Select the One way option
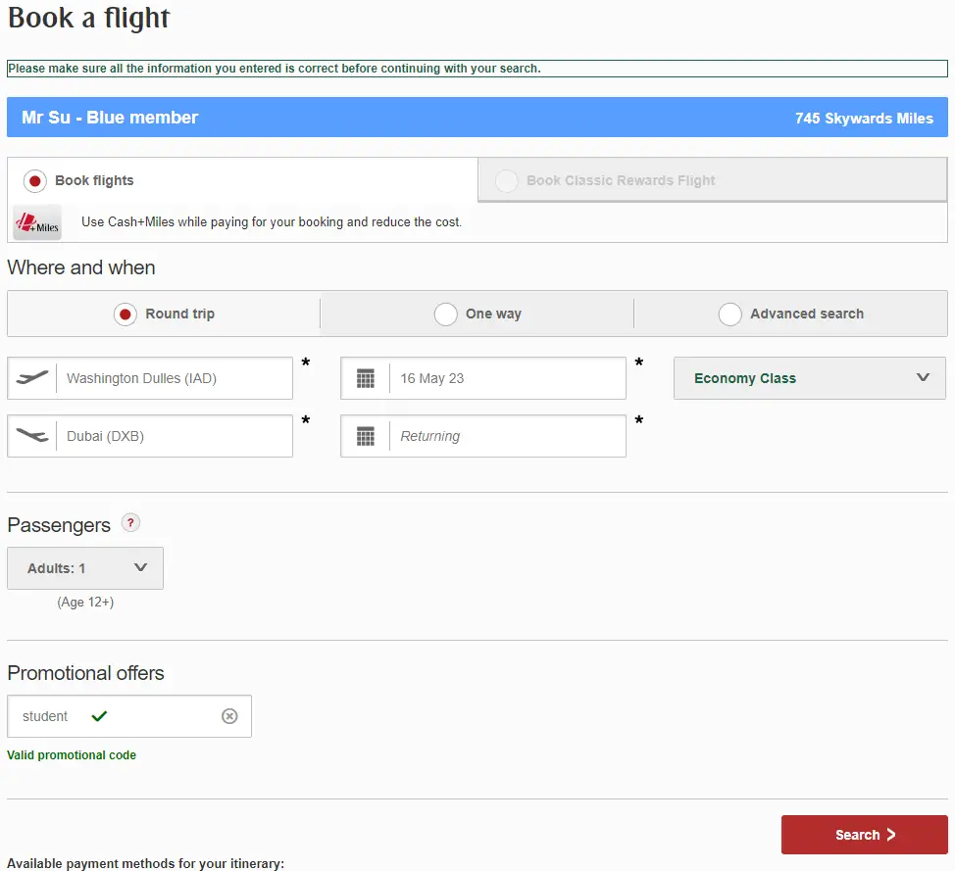Image resolution: width=955 pixels, height=871 pixels. click(x=446, y=315)
